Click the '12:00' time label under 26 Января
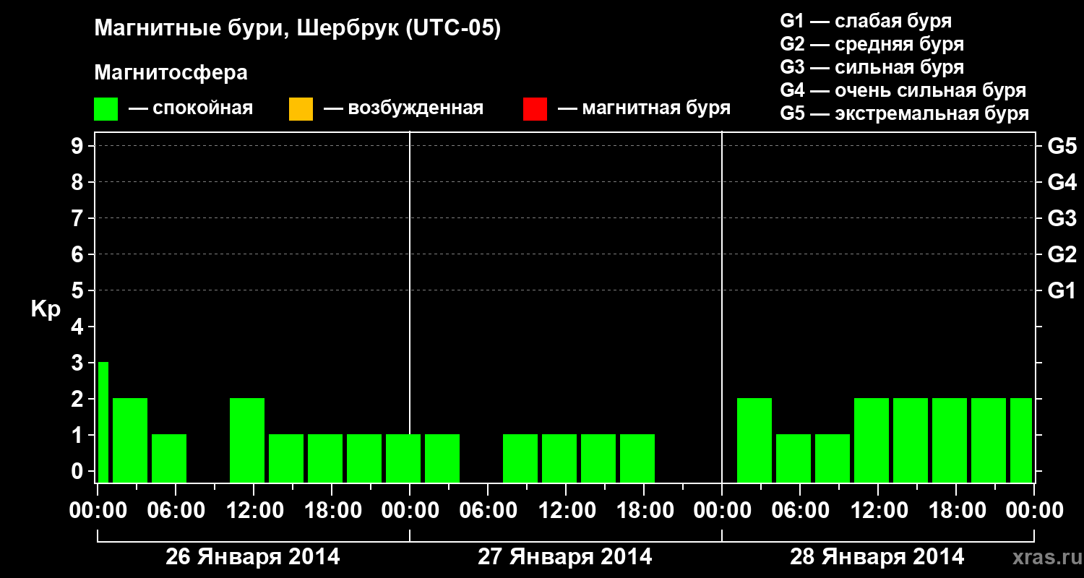Image resolution: width=1084 pixels, height=578 pixels. pyautogui.click(x=254, y=511)
